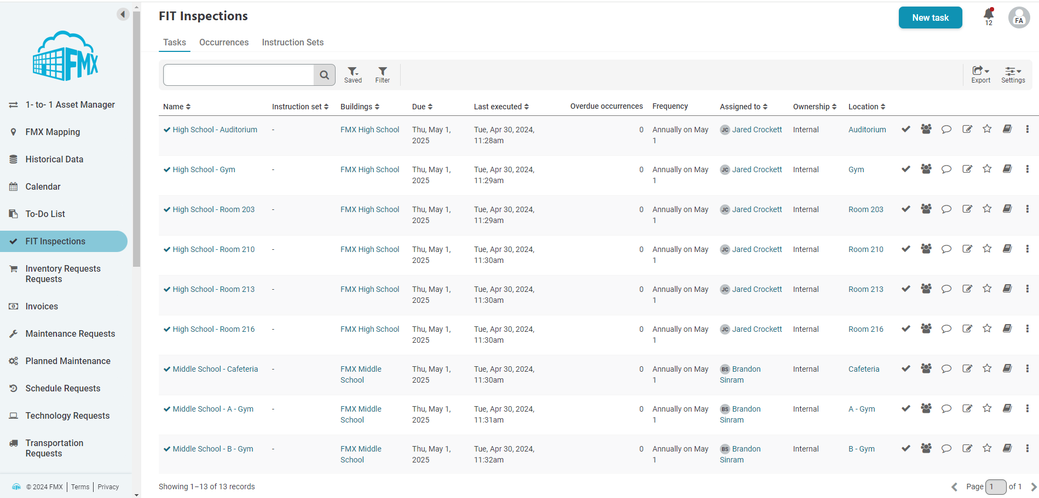Click the search magnifier button
This screenshot has height=498, width=1039.
pyautogui.click(x=324, y=75)
